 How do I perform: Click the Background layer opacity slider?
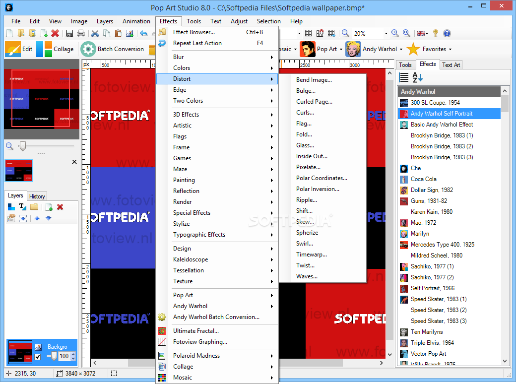point(54,356)
